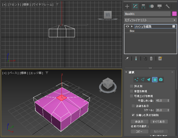Click the 前 ViewCube face in front viewport
The width and height of the screenshot is (178, 138).
tap(108, 15)
